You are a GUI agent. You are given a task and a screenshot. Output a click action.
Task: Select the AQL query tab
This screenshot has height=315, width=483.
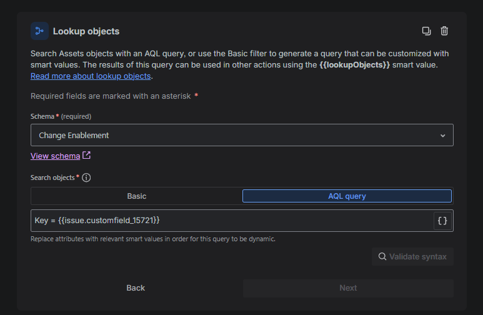click(x=347, y=196)
